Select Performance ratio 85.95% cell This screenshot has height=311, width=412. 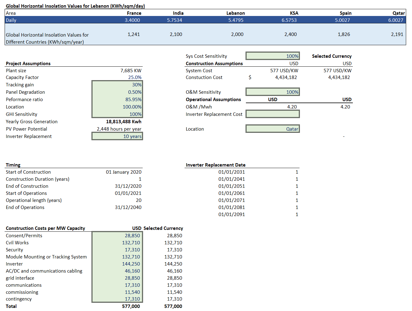117,99
